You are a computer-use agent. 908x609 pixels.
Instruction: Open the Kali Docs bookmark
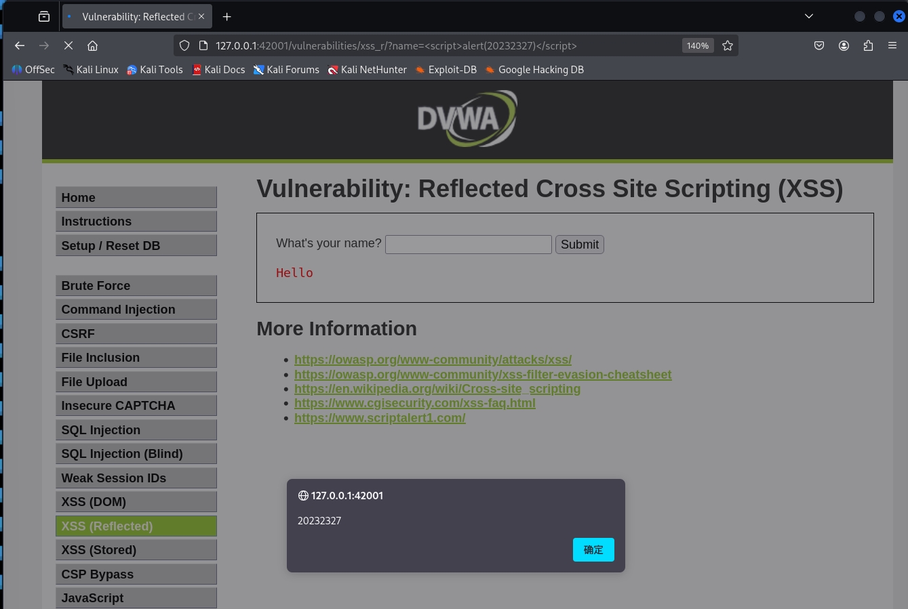[x=218, y=70]
